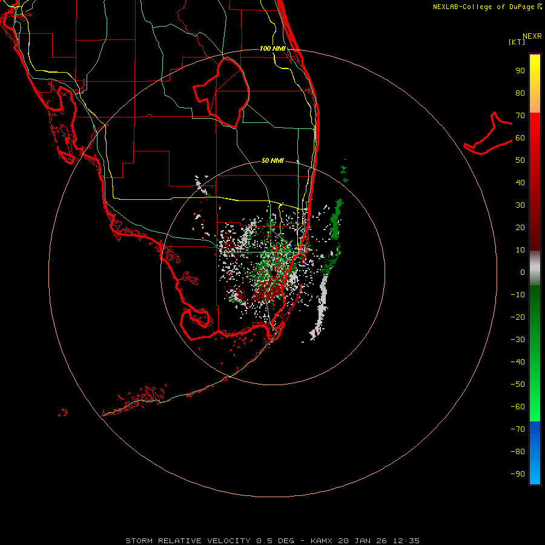This screenshot has width=545, height=545.
Task: Click the positive 70 scale label
Action: pos(520,116)
